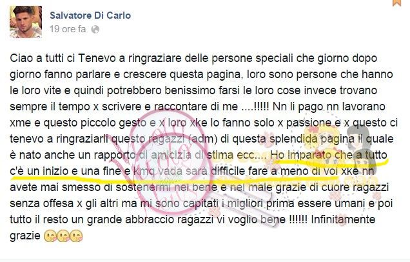Click the last kissing-face emoji
The height and width of the screenshot is (262, 410).
coord(76,236)
